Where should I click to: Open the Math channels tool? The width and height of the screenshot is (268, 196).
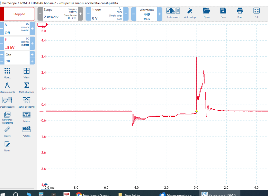[26, 87]
